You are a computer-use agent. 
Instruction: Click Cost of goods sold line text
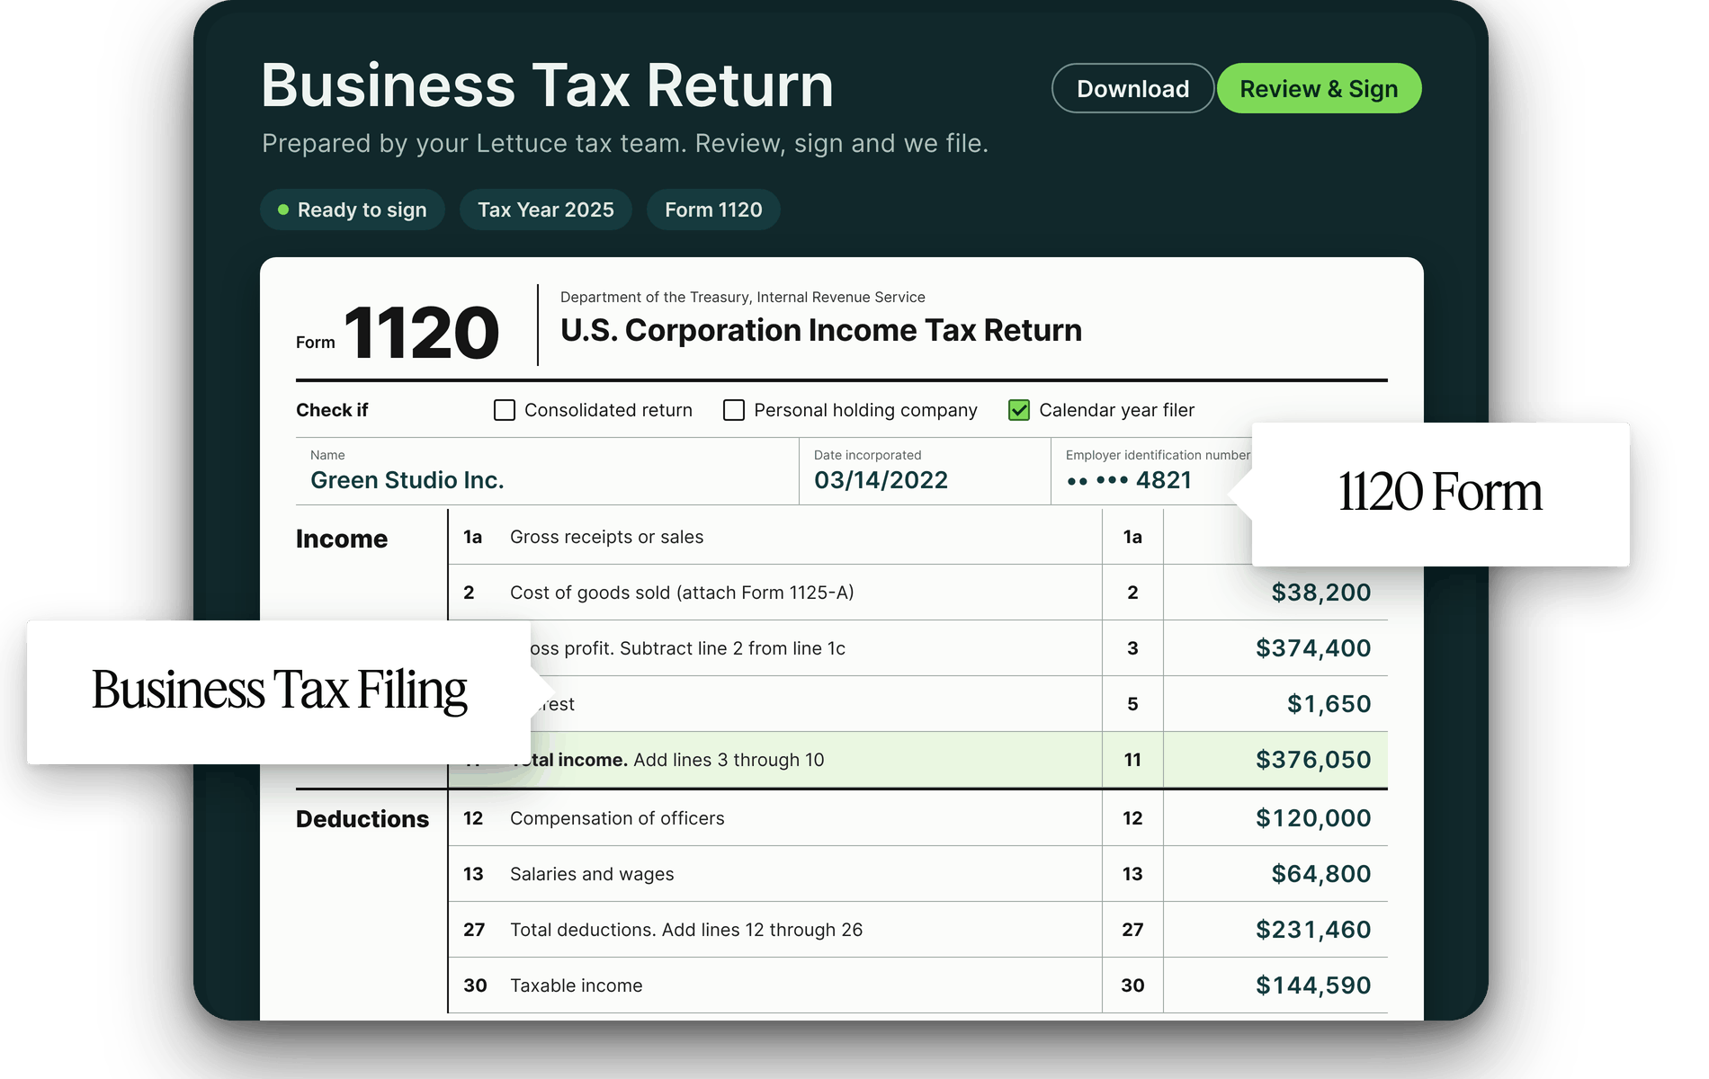tap(682, 593)
